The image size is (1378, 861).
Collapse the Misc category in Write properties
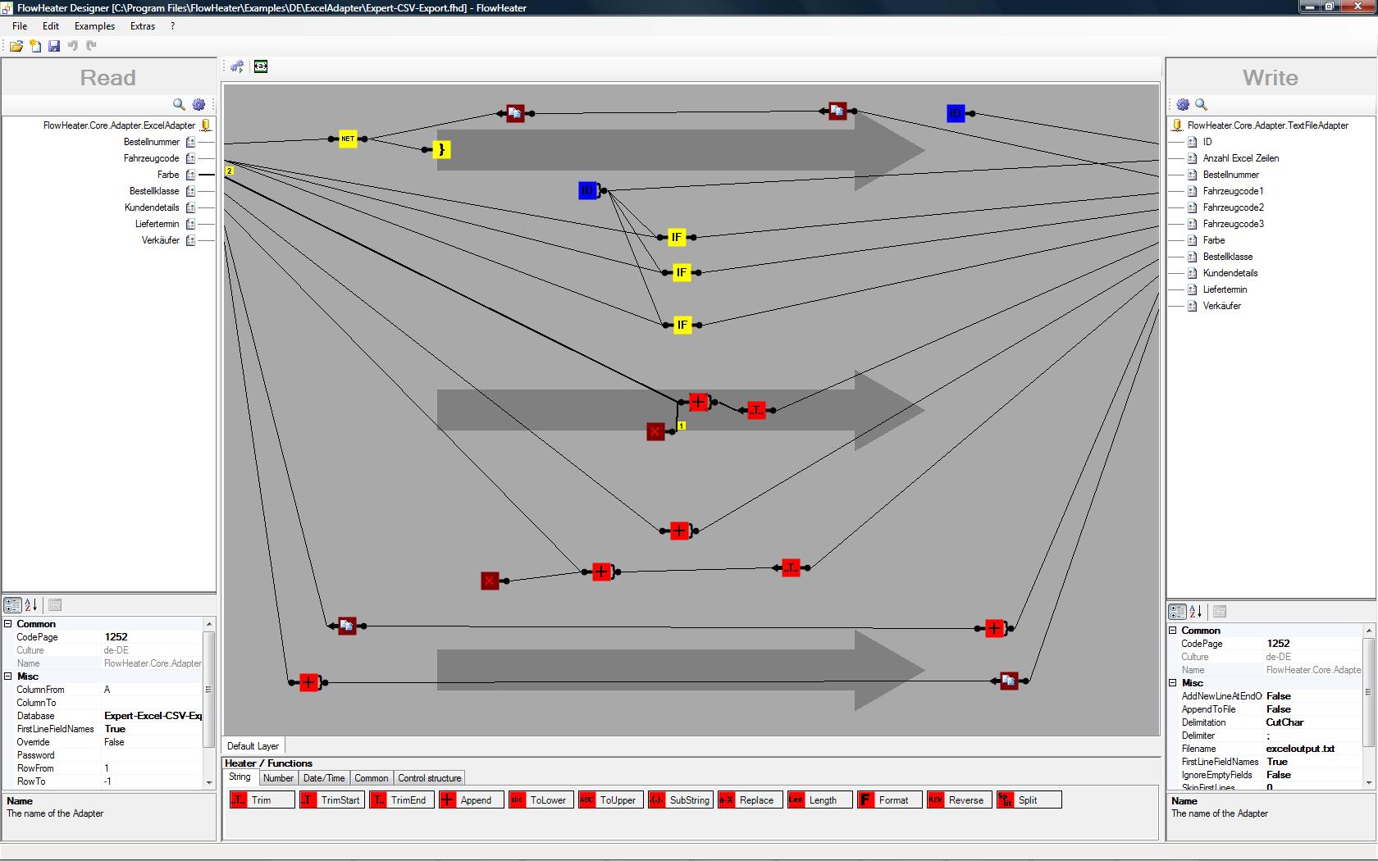click(x=1173, y=683)
